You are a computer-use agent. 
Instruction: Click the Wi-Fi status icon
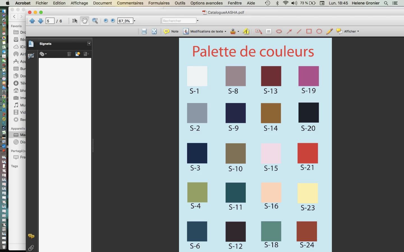[x=286, y=3]
